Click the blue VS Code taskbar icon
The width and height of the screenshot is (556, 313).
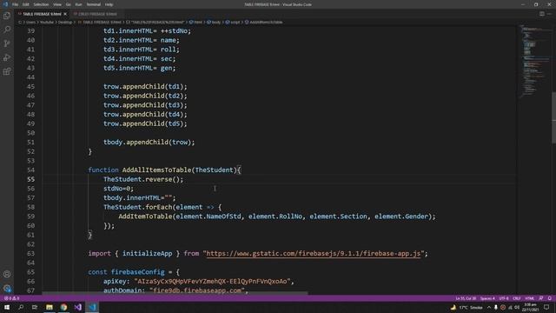pyautogui.click(x=92, y=307)
